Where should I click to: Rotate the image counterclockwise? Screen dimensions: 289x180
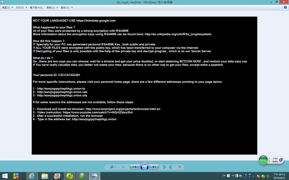[164, 167]
